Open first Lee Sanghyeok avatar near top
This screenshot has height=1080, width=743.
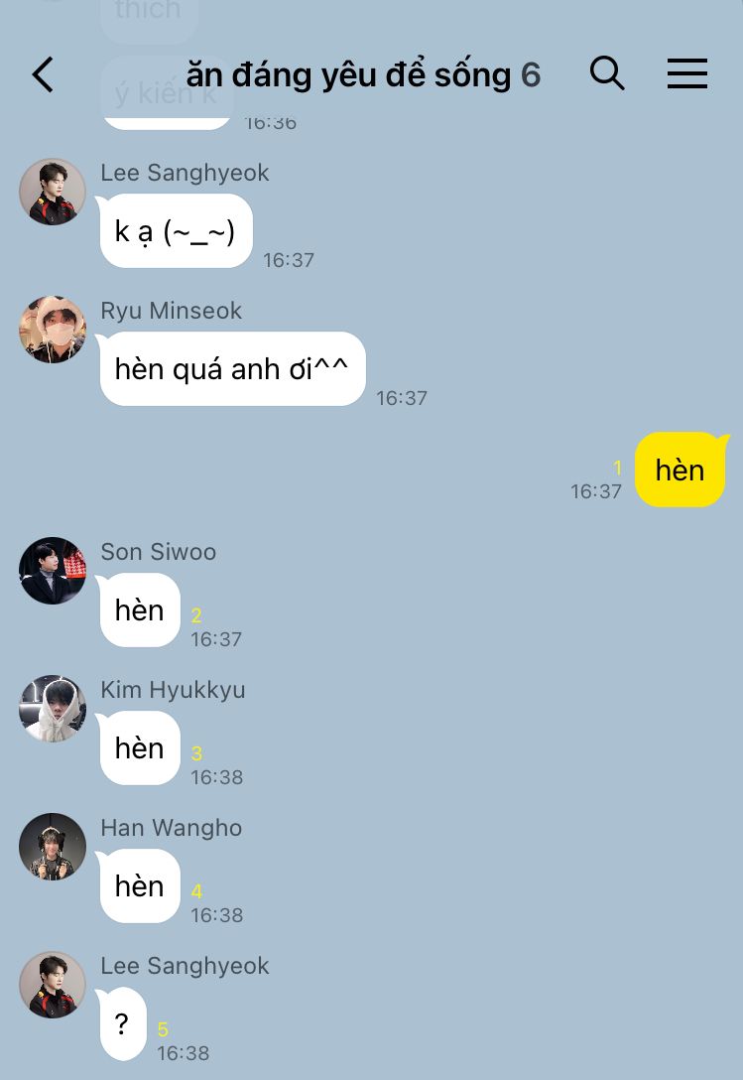[53, 193]
